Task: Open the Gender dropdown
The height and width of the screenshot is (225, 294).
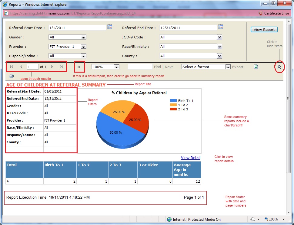Action: tap(84, 37)
